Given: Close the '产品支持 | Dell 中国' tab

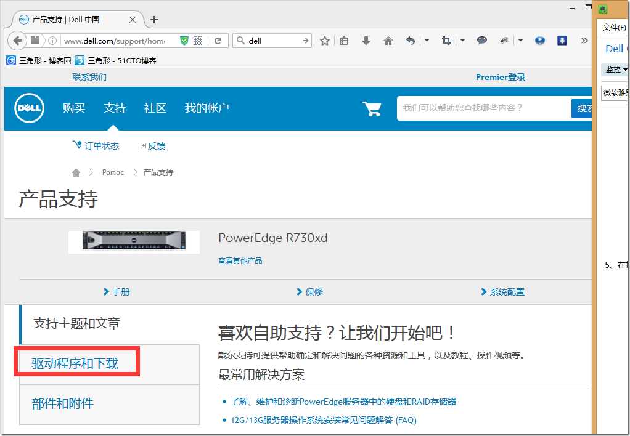Looking at the screenshot, I should [132, 20].
